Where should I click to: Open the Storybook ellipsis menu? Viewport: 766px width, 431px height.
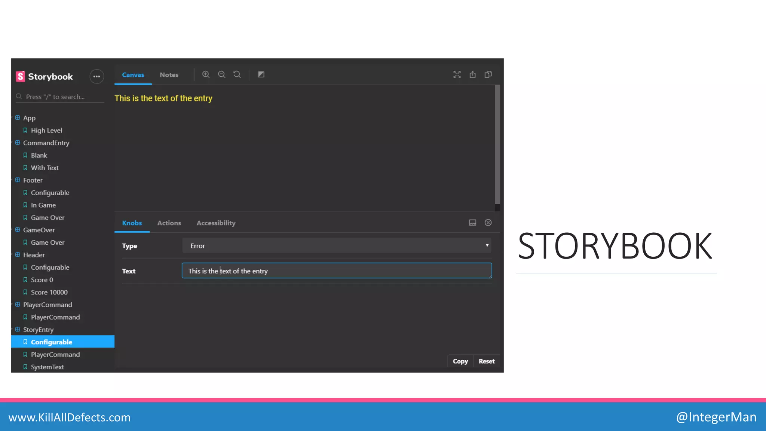[x=96, y=76]
